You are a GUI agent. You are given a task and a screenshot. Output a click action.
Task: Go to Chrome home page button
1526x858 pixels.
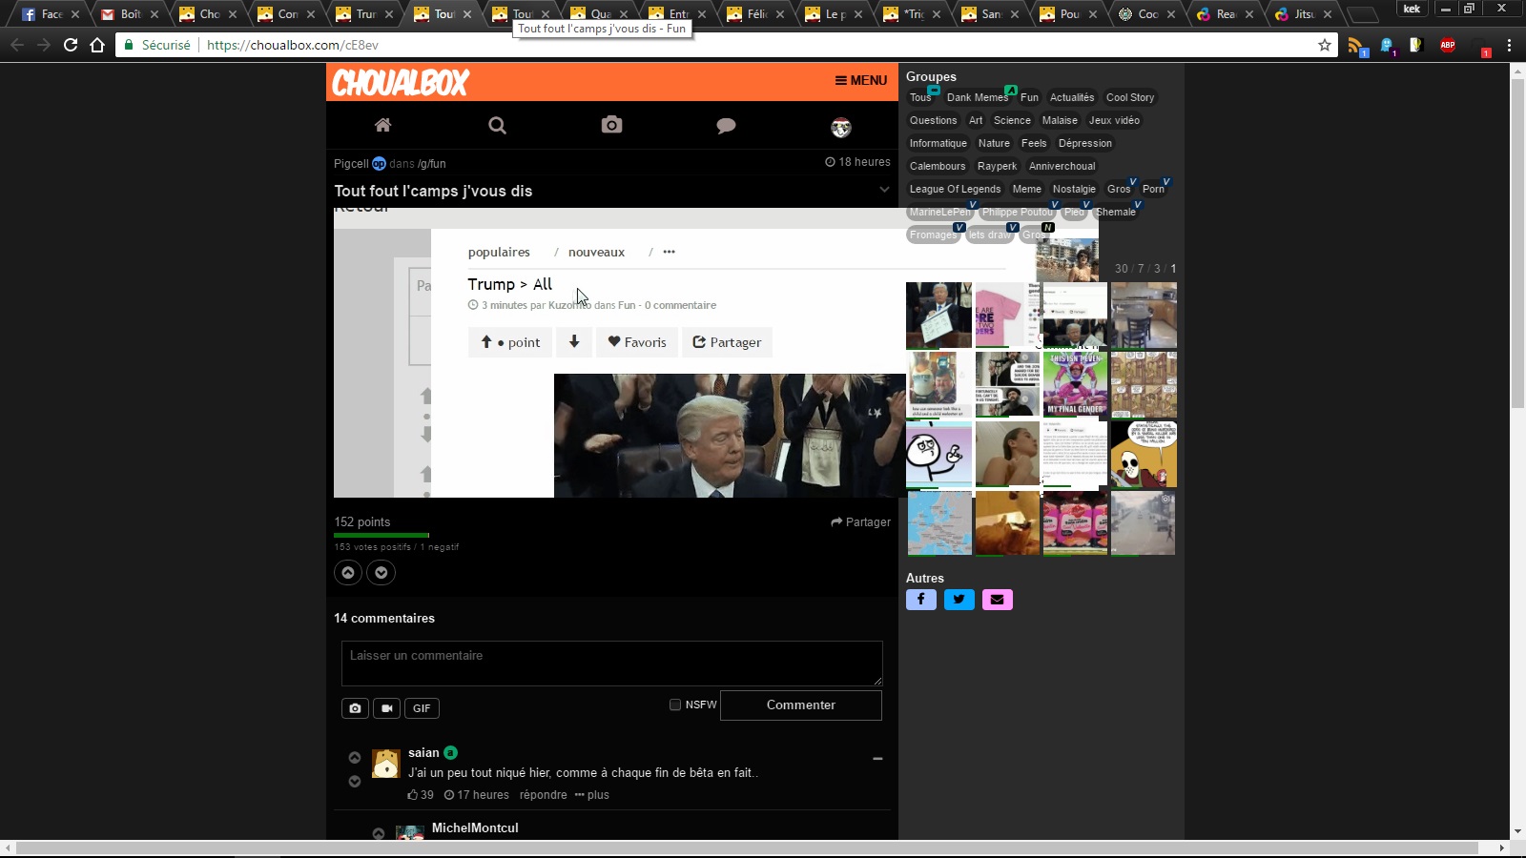point(97,45)
